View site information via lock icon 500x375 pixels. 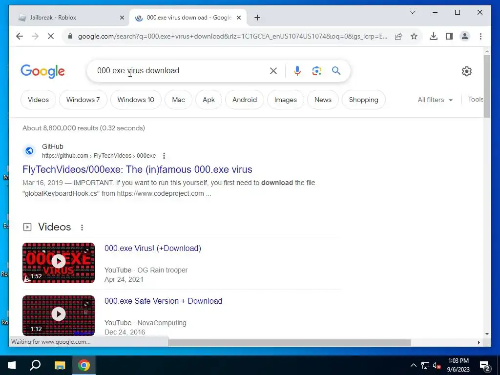coord(70,36)
